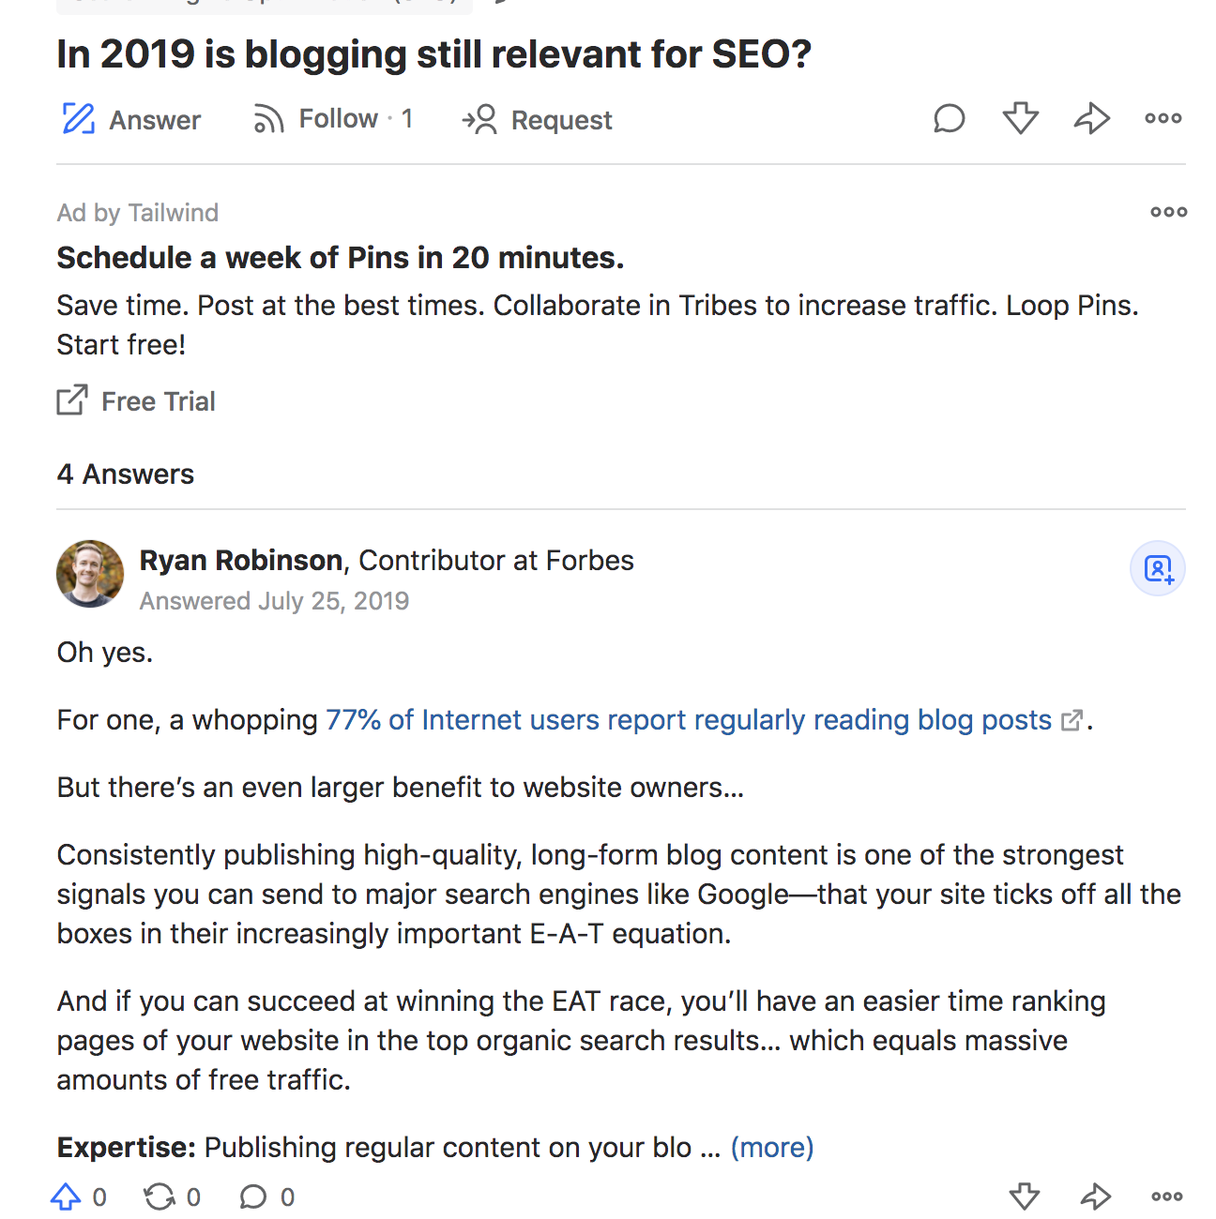This screenshot has height=1219, width=1216.
Task: Open the 77% of Internet users link
Action: point(687,720)
